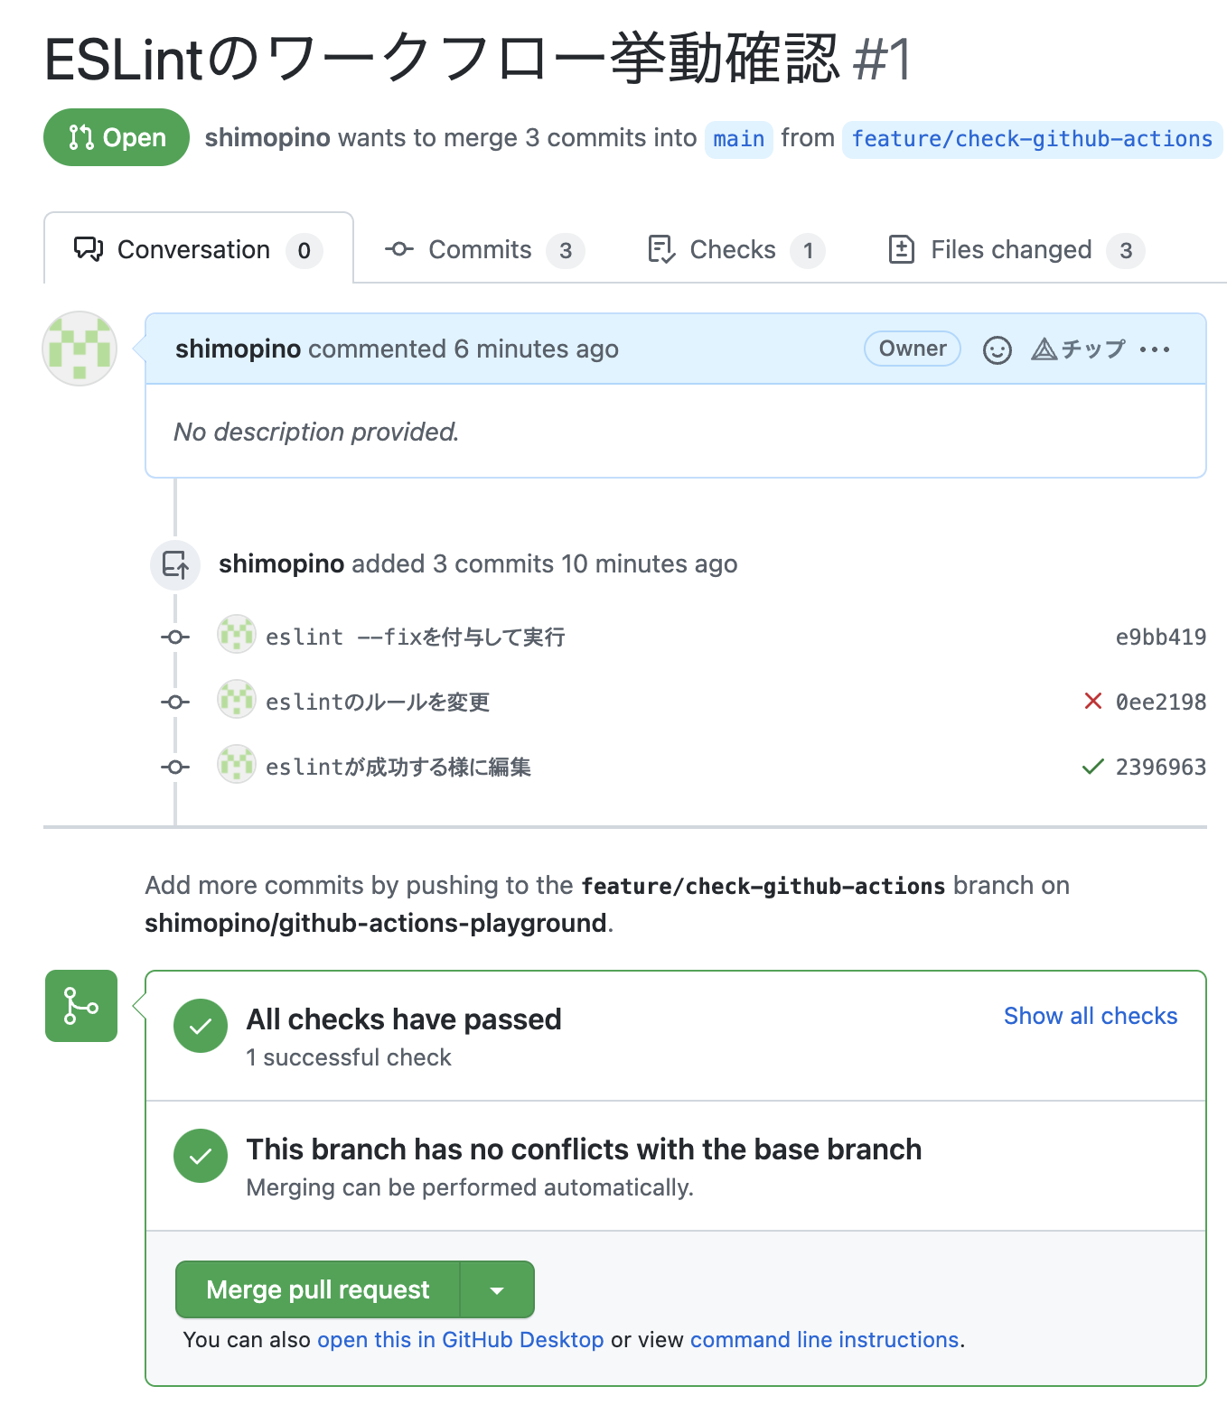Click '10 minutes ago' commits timestamp

coord(650,564)
